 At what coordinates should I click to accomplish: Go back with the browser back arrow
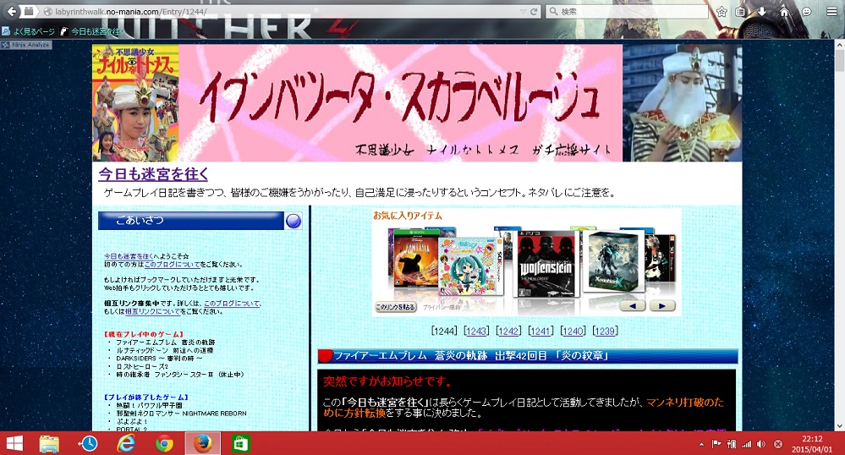(12, 11)
